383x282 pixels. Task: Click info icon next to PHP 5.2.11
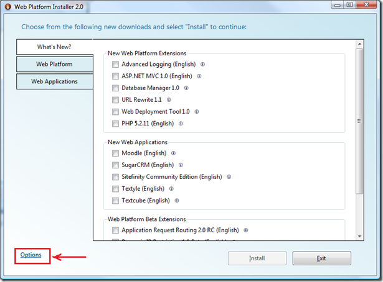[x=181, y=124]
